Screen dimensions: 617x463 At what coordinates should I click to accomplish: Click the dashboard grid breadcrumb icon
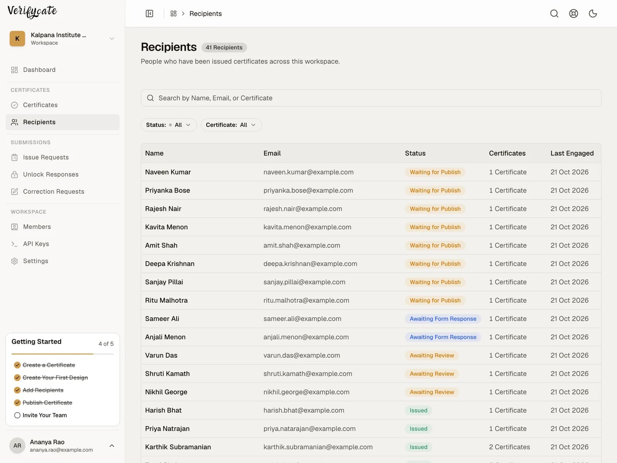click(x=174, y=14)
